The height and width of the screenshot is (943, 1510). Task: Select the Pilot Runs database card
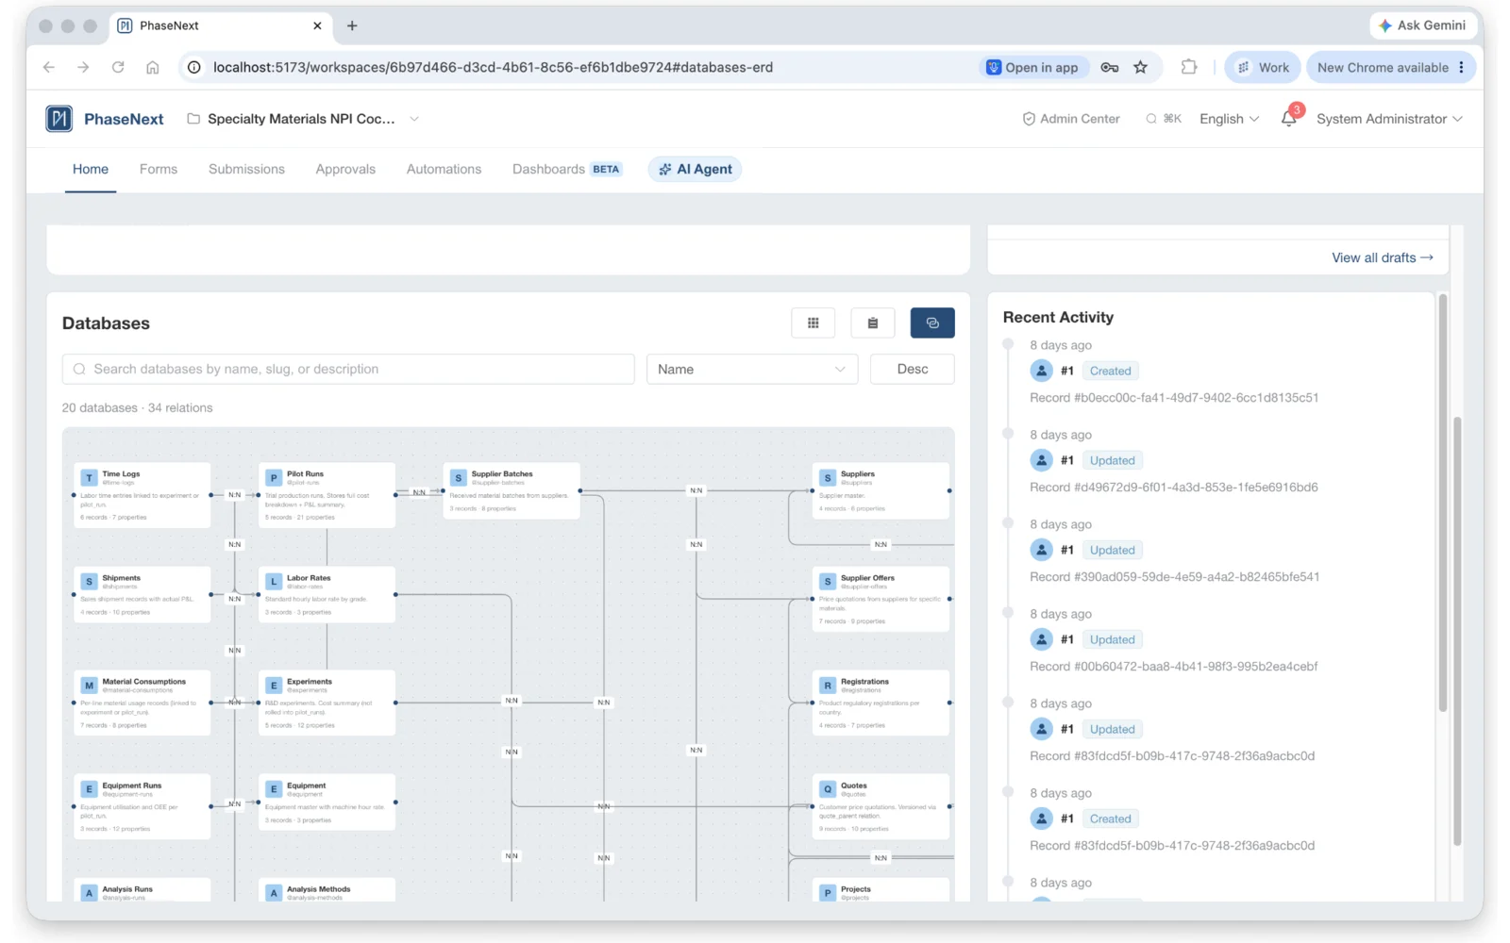click(x=327, y=495)
